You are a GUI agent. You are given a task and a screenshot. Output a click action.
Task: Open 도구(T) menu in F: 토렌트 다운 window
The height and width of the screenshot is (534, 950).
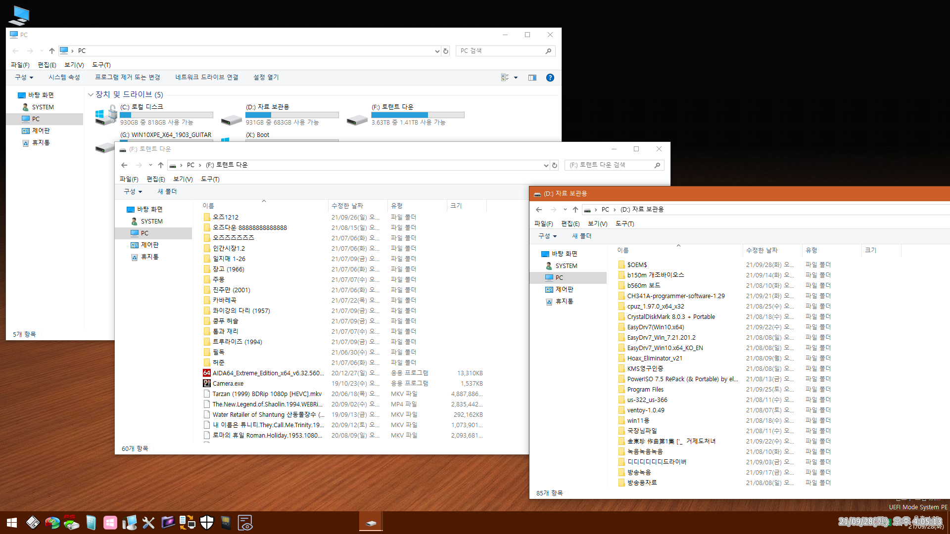pos(210,179)
